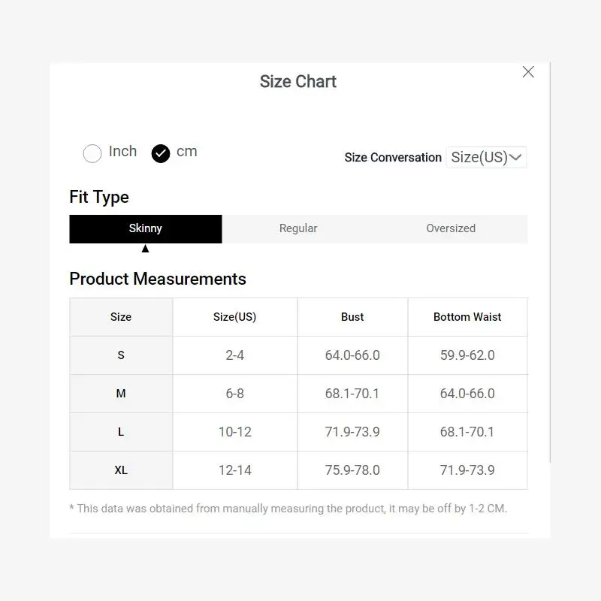Select the XL size row label
The width and height of the screenshot is (601, 601).
(x=121, y=470)
